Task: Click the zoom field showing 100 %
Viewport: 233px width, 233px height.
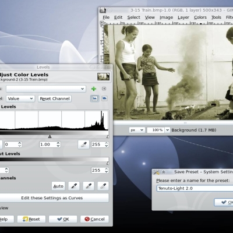Action: 156,130
